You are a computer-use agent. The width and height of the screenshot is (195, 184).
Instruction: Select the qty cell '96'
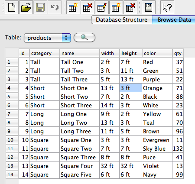178,131
